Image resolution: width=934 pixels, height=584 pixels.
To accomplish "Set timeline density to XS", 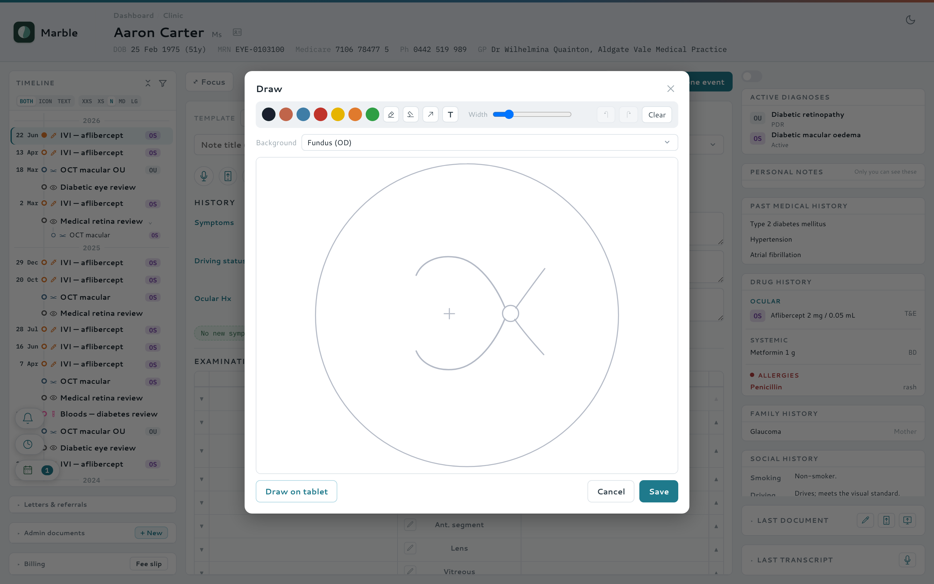I will click(101, 101).
